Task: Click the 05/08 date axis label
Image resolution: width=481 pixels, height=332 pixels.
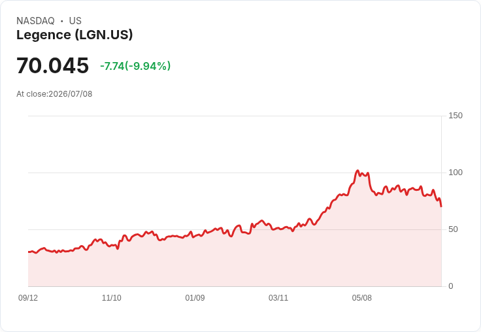Action: pos(361,298)
